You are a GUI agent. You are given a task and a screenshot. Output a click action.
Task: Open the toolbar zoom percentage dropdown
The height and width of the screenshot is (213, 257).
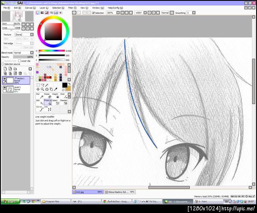coord(118,12)
